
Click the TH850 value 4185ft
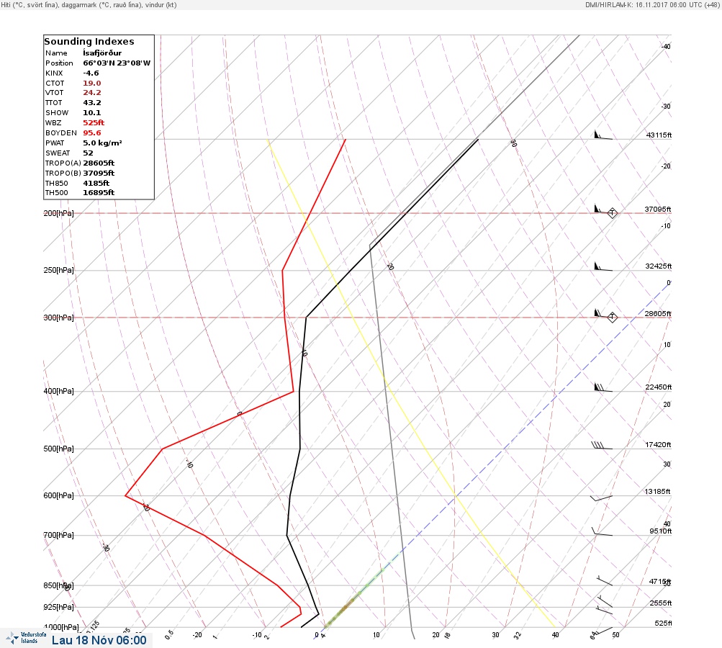point(96,184)
